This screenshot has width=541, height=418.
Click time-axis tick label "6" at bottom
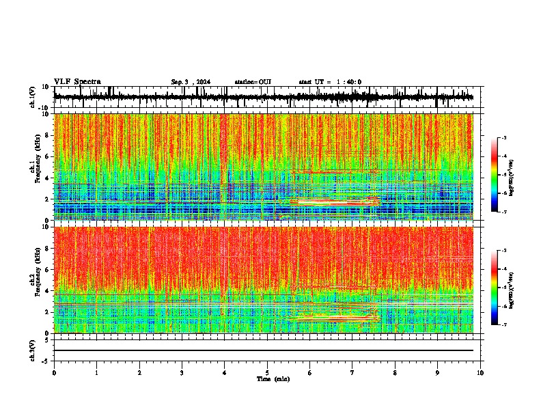[x=310, y=373]
